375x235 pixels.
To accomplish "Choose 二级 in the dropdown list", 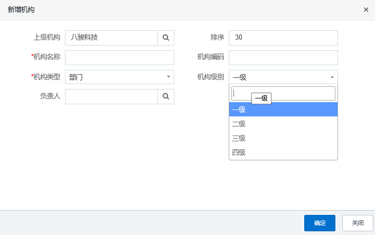I will (x=283, y=124).
